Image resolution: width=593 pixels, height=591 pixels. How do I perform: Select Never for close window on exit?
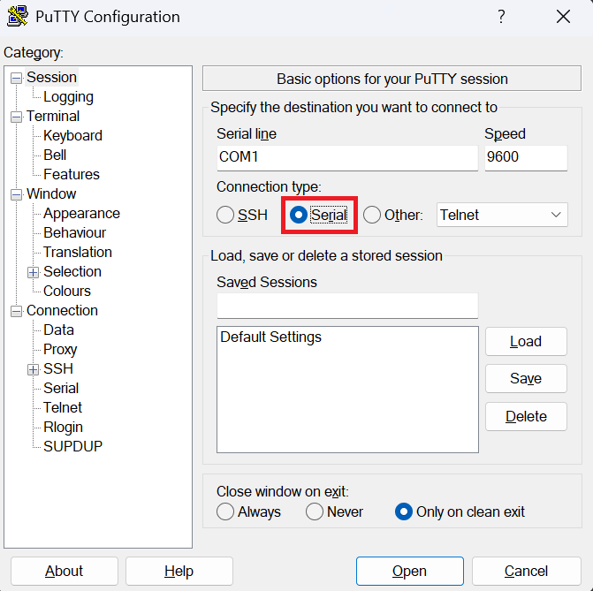(315, 511)
